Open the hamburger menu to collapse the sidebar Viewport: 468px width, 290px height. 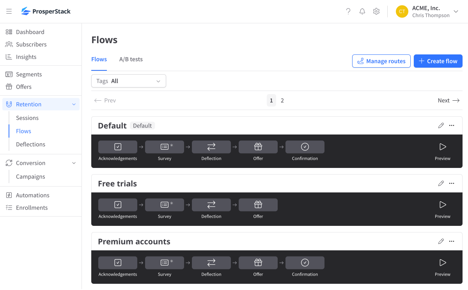click(9, 11)
